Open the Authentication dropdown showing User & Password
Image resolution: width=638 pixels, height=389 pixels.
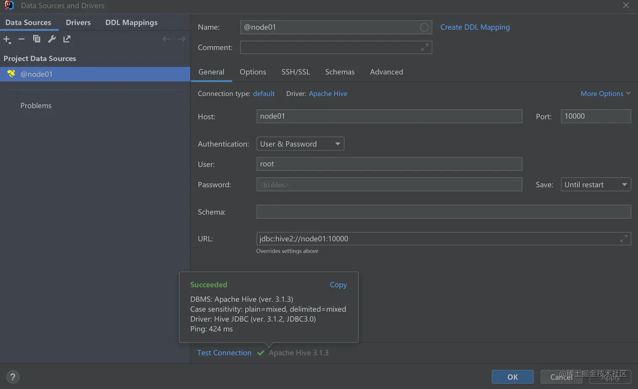pos(300,144)
